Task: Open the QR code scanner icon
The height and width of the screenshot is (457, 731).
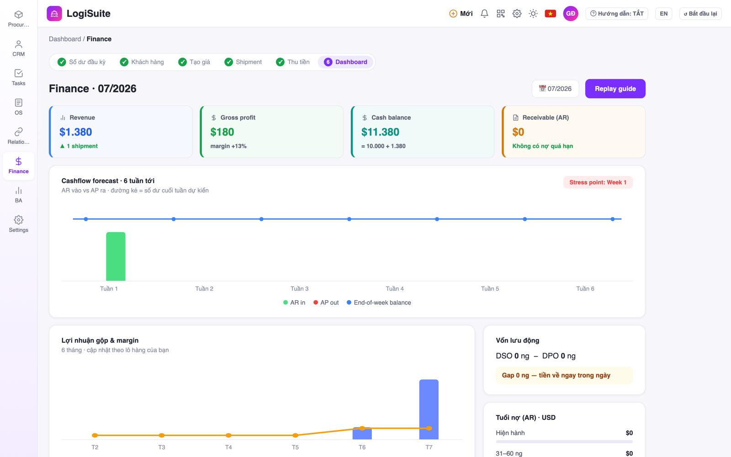Action: coord(501,14)
